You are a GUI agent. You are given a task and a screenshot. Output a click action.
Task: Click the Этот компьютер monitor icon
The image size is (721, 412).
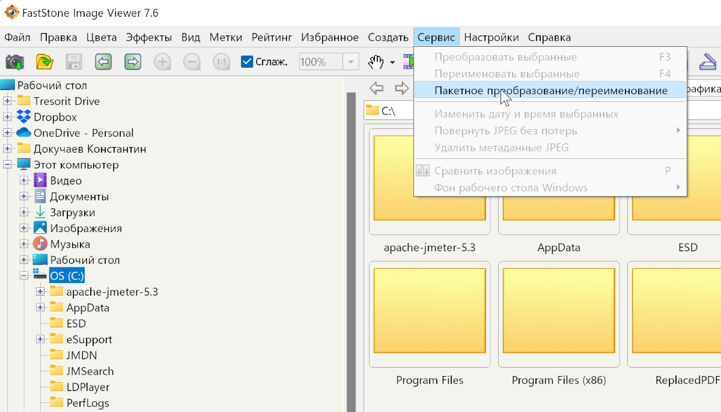point(24,164)
